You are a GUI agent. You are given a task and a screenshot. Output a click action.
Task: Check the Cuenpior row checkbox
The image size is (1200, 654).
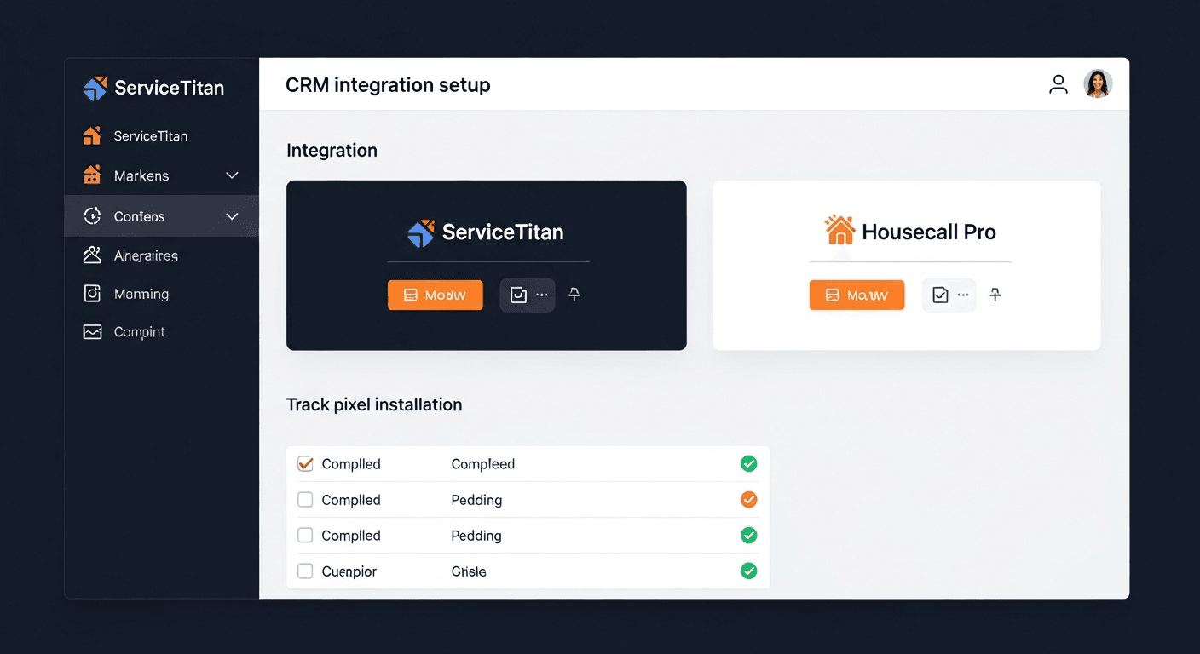pyautogui.click(x=305, y=571)
